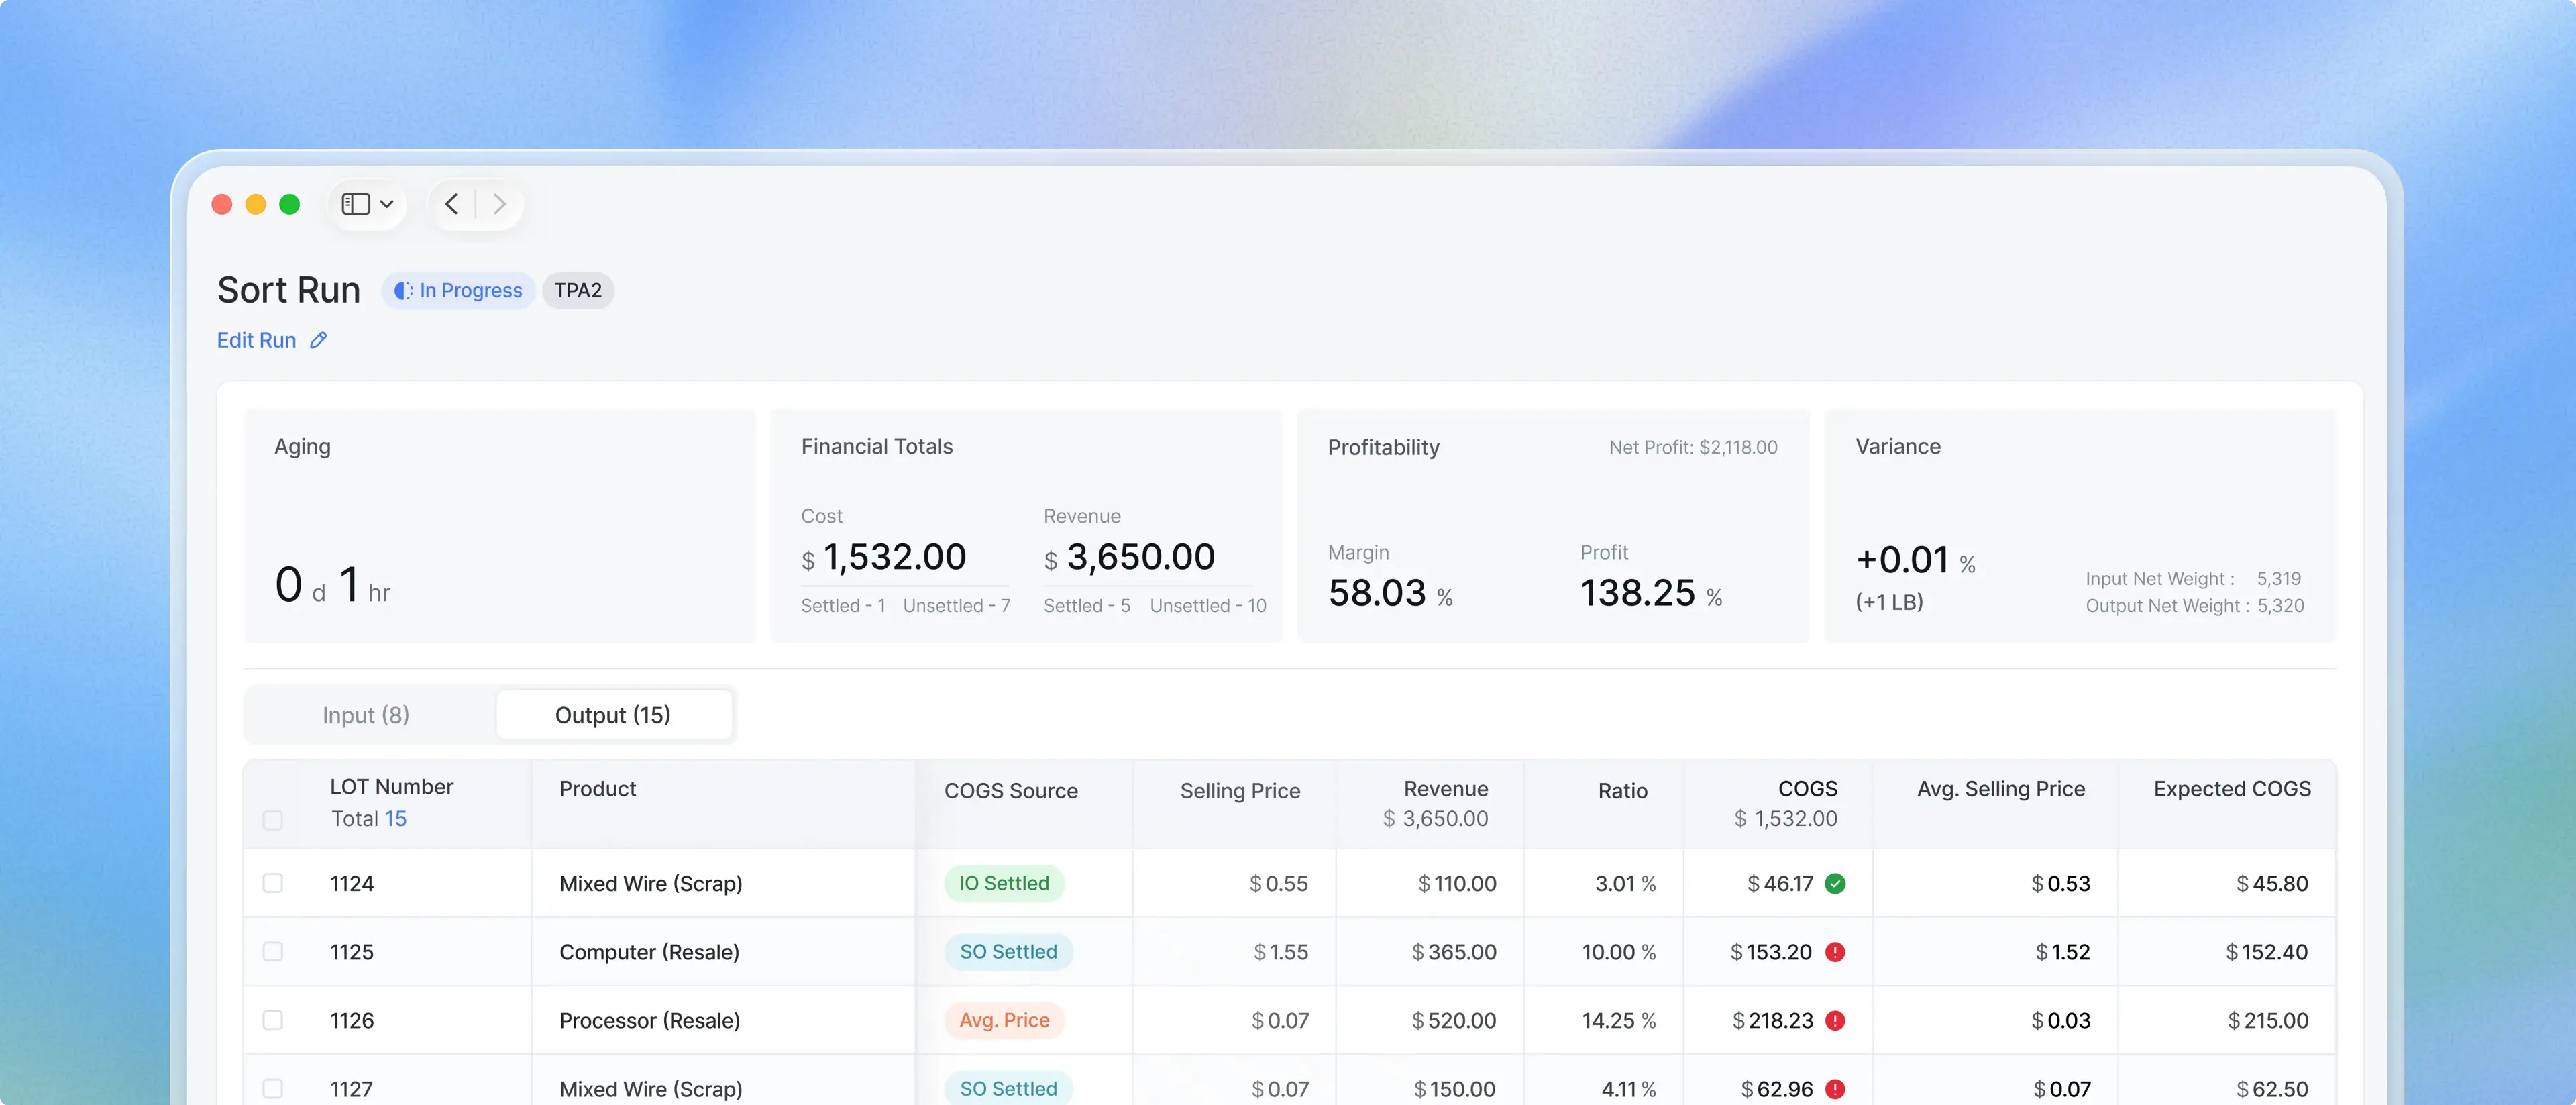
Task: Click Mixed Wire (Scrap) in LOT 1124 row
Action: coord(651,884)
